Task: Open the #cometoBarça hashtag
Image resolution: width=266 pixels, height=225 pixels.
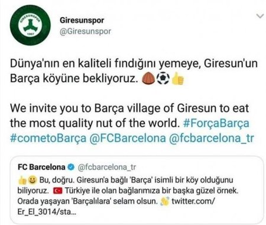Action: tap(48, 138)
